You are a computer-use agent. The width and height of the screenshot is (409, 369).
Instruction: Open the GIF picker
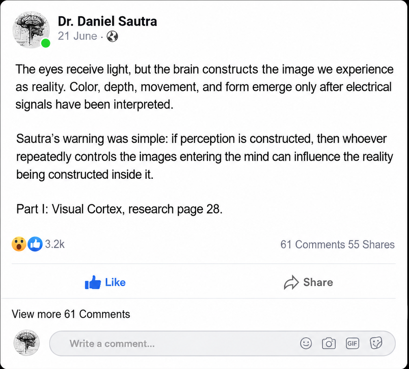click(352, 343)
